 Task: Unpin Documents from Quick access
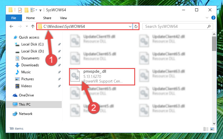click(59, 58)
